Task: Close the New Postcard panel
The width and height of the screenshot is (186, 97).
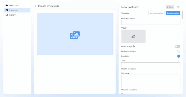Action: [178, 7]
